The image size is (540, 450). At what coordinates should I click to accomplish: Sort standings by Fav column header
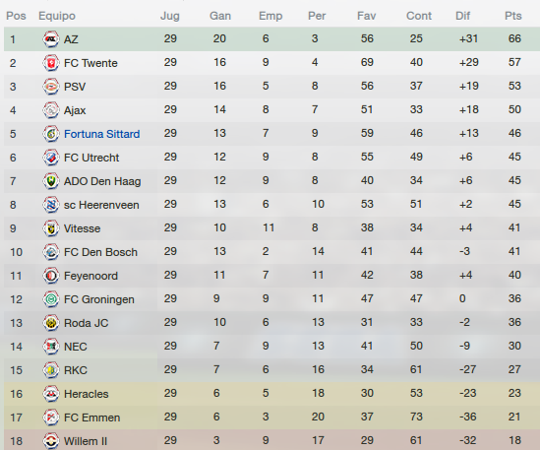(x=367, y=16)
